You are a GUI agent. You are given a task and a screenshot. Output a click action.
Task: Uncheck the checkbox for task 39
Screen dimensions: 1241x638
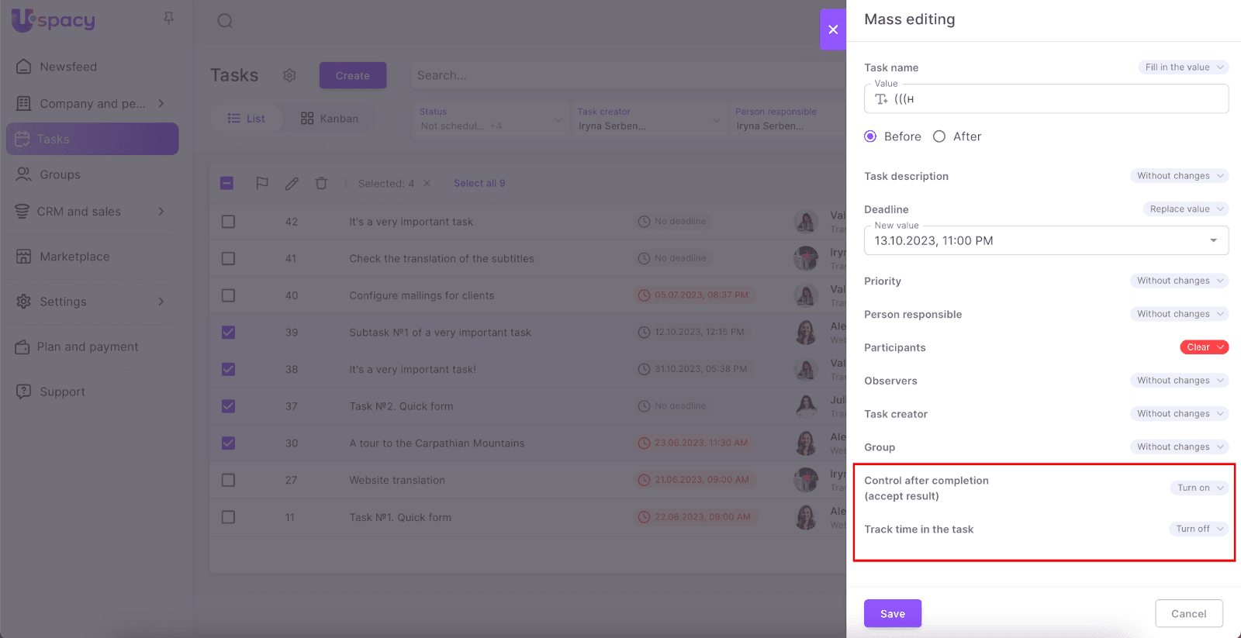pyautogui.click(x=228, y=333)
